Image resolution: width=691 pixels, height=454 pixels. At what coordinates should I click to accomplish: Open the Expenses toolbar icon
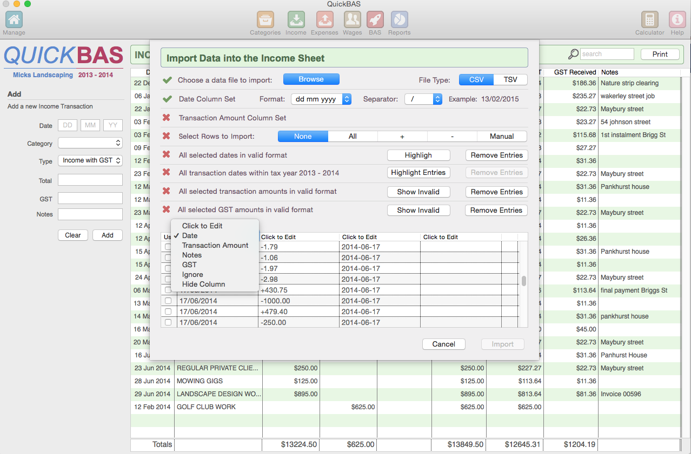pyautogui.click(x=324, y=20)
